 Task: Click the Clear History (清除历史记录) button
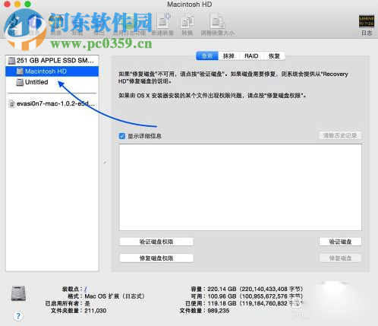point(340,135)
